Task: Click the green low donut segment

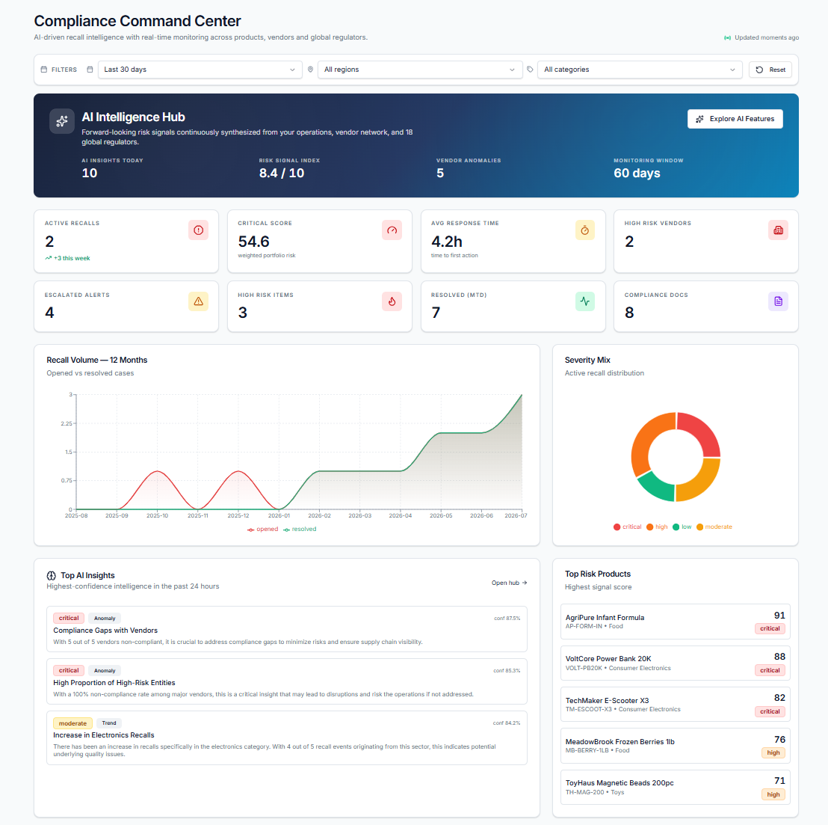Action: pyautogui.click(x=658, y=488)
